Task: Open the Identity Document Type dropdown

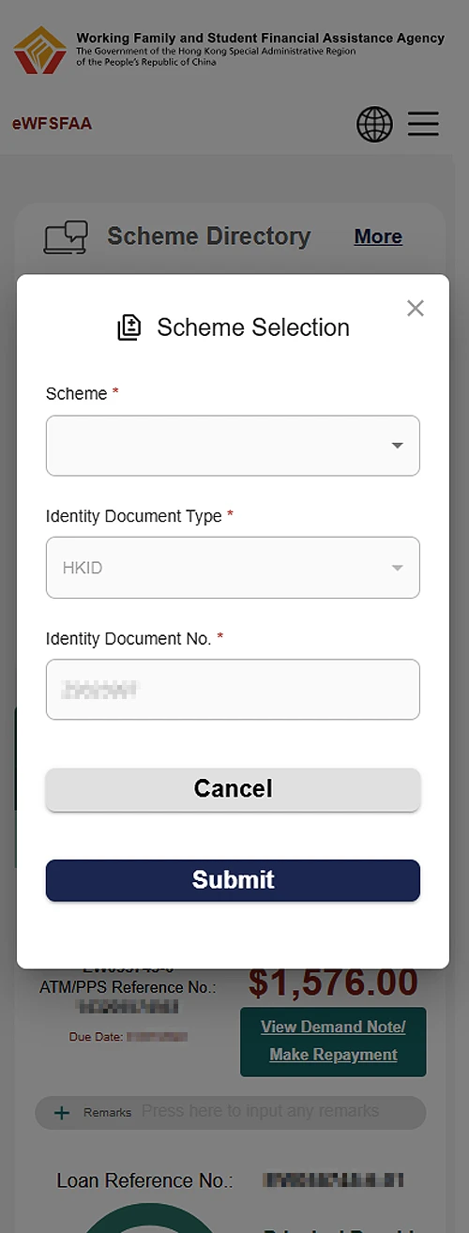Action: pyautogui.click(x=233, y=568)
